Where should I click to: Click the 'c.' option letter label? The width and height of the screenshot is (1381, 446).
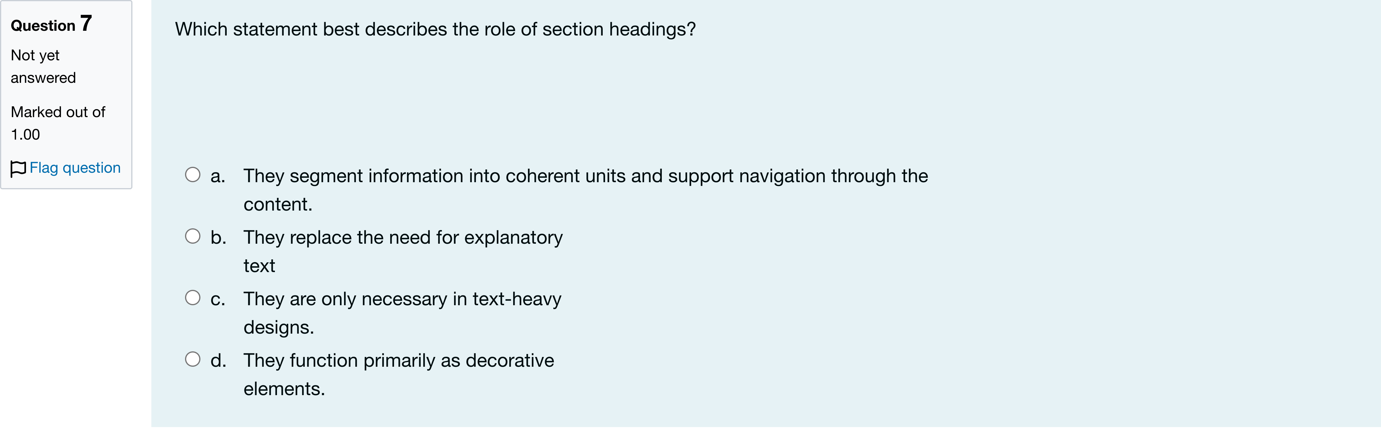click(x=218, y=299)
